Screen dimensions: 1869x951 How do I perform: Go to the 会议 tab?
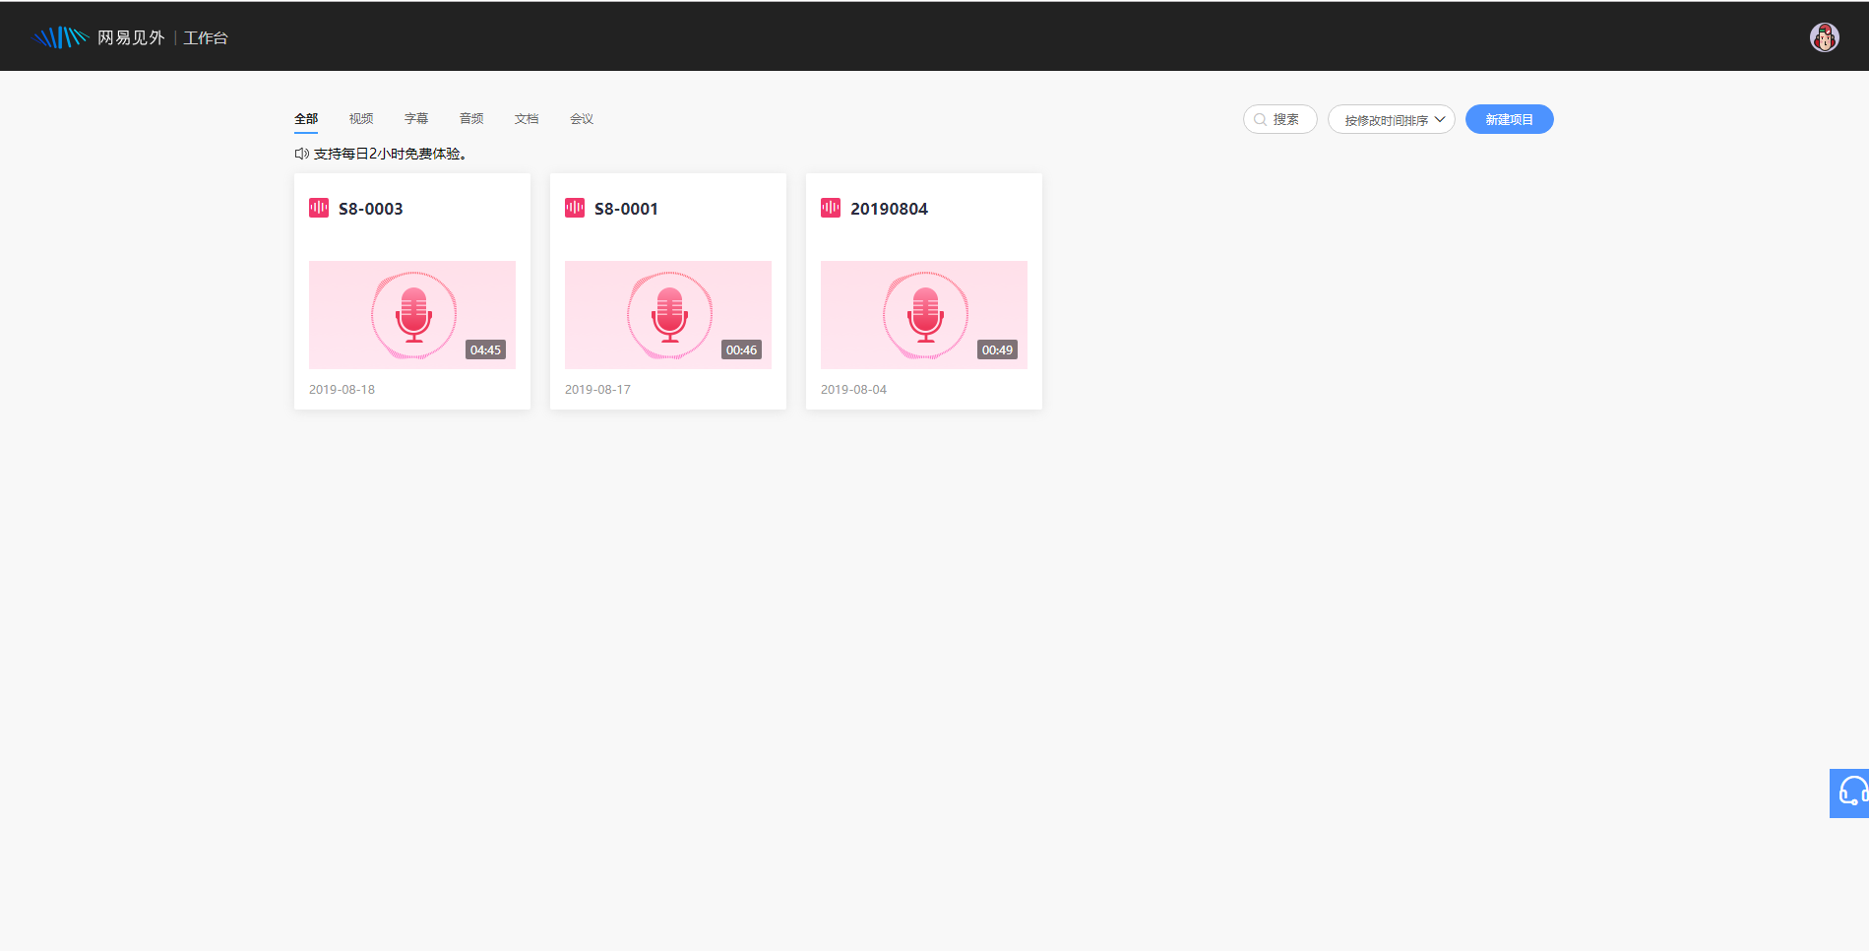click(582, 119)
